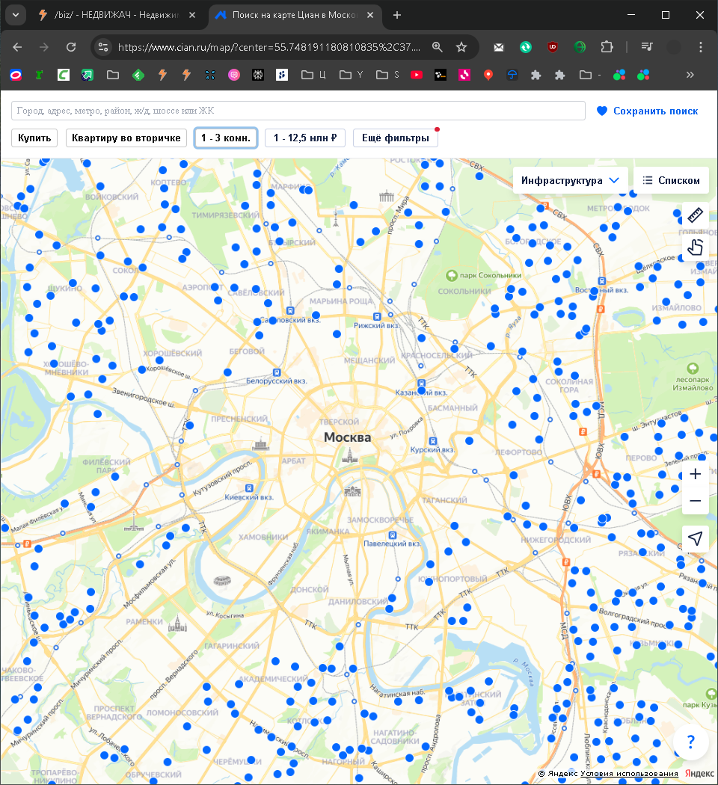Open 'Условия использования' Yandex link
The image size is (718, 785).
click(x=629, y=773)
